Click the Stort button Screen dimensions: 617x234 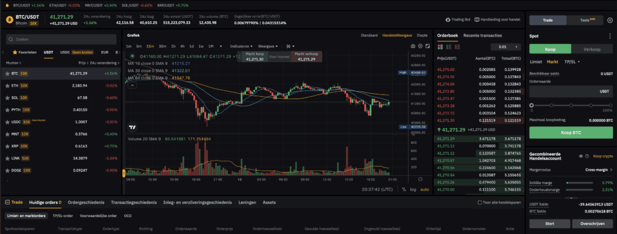pos(550,223)
